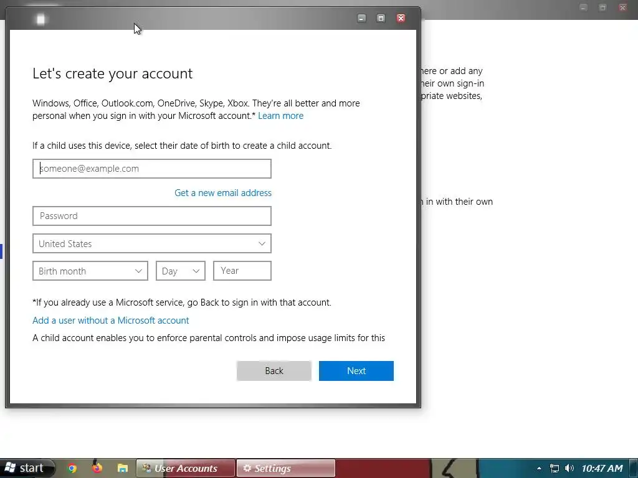Choose Add a user without a Microsoft account
The image size is (638, 478).
[x=111, y=321]
